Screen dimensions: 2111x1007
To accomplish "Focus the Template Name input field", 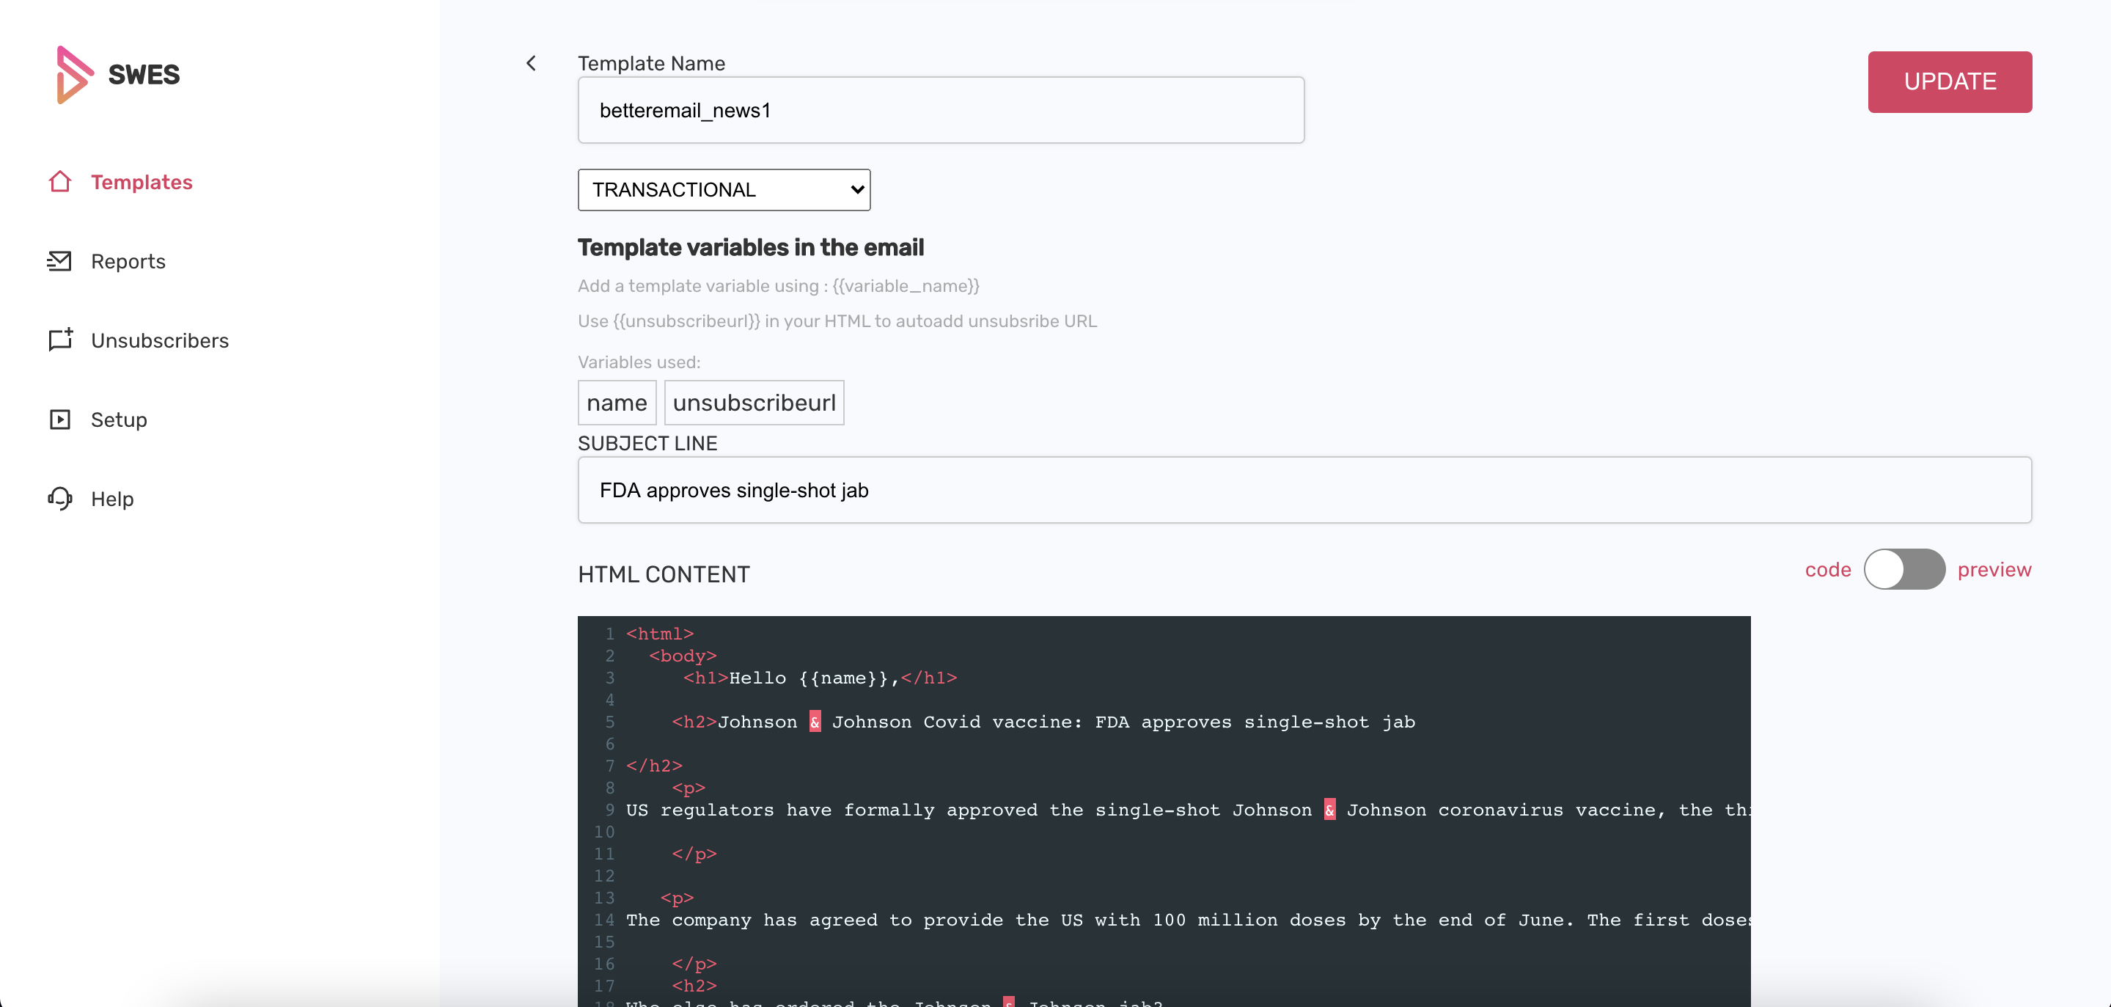I will (x=940, y=110).
